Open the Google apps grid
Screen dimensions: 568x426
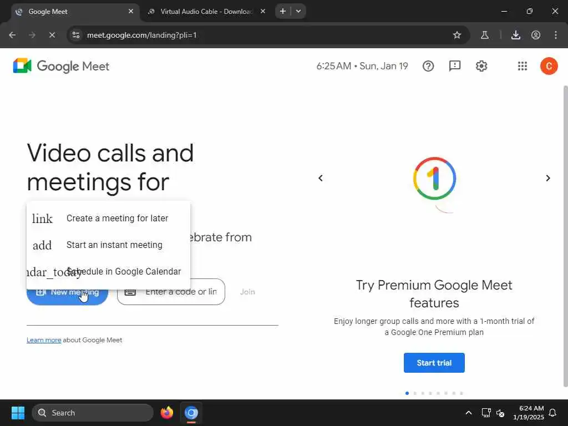pos(523,66)
